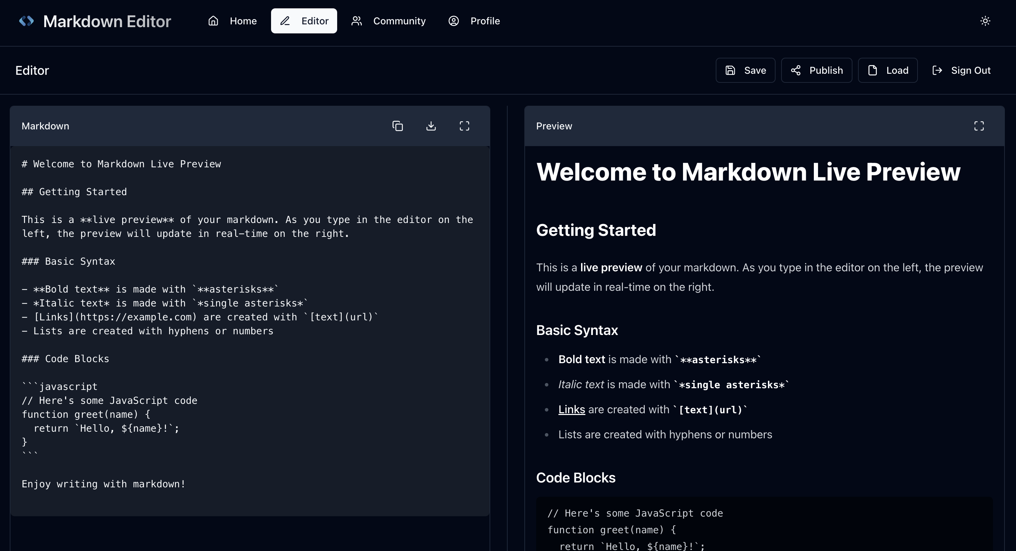Click the 'Basic Syntax' preview heading

tap(577, 330)
